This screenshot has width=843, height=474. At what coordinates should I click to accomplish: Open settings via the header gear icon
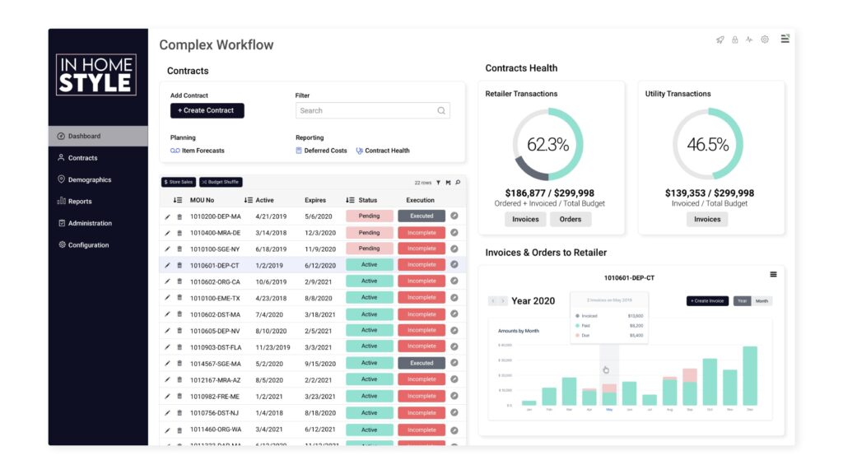765,39
